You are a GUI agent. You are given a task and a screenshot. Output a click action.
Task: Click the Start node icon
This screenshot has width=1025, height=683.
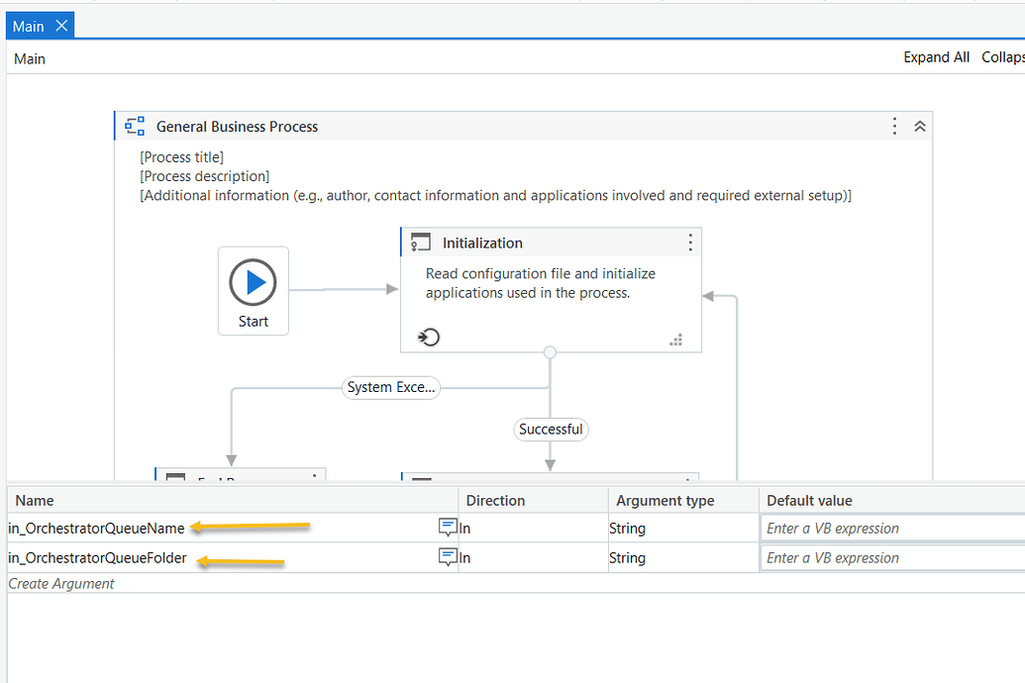point(253,280)
